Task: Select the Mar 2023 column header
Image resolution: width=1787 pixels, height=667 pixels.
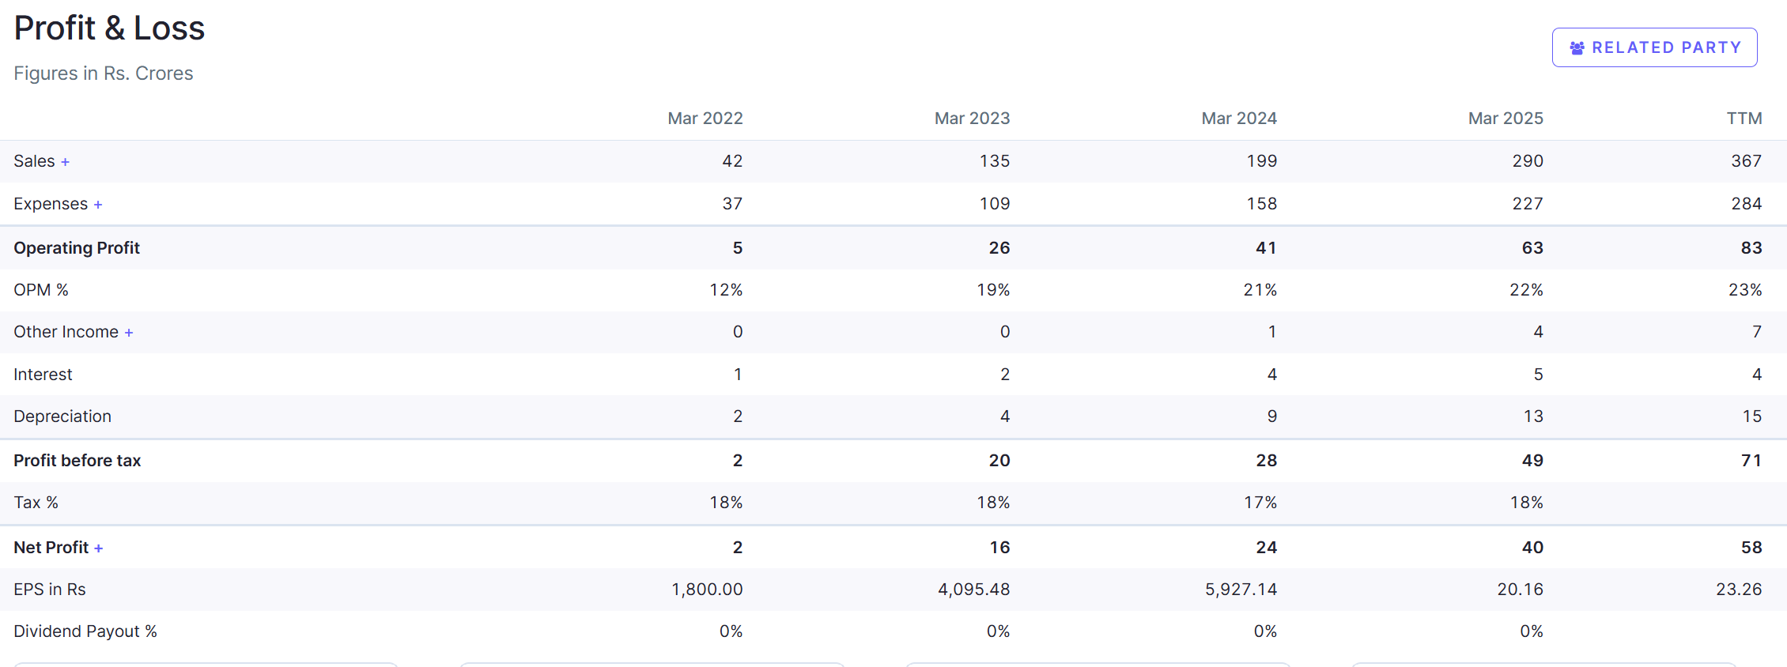Action: (x=972, y=119)
